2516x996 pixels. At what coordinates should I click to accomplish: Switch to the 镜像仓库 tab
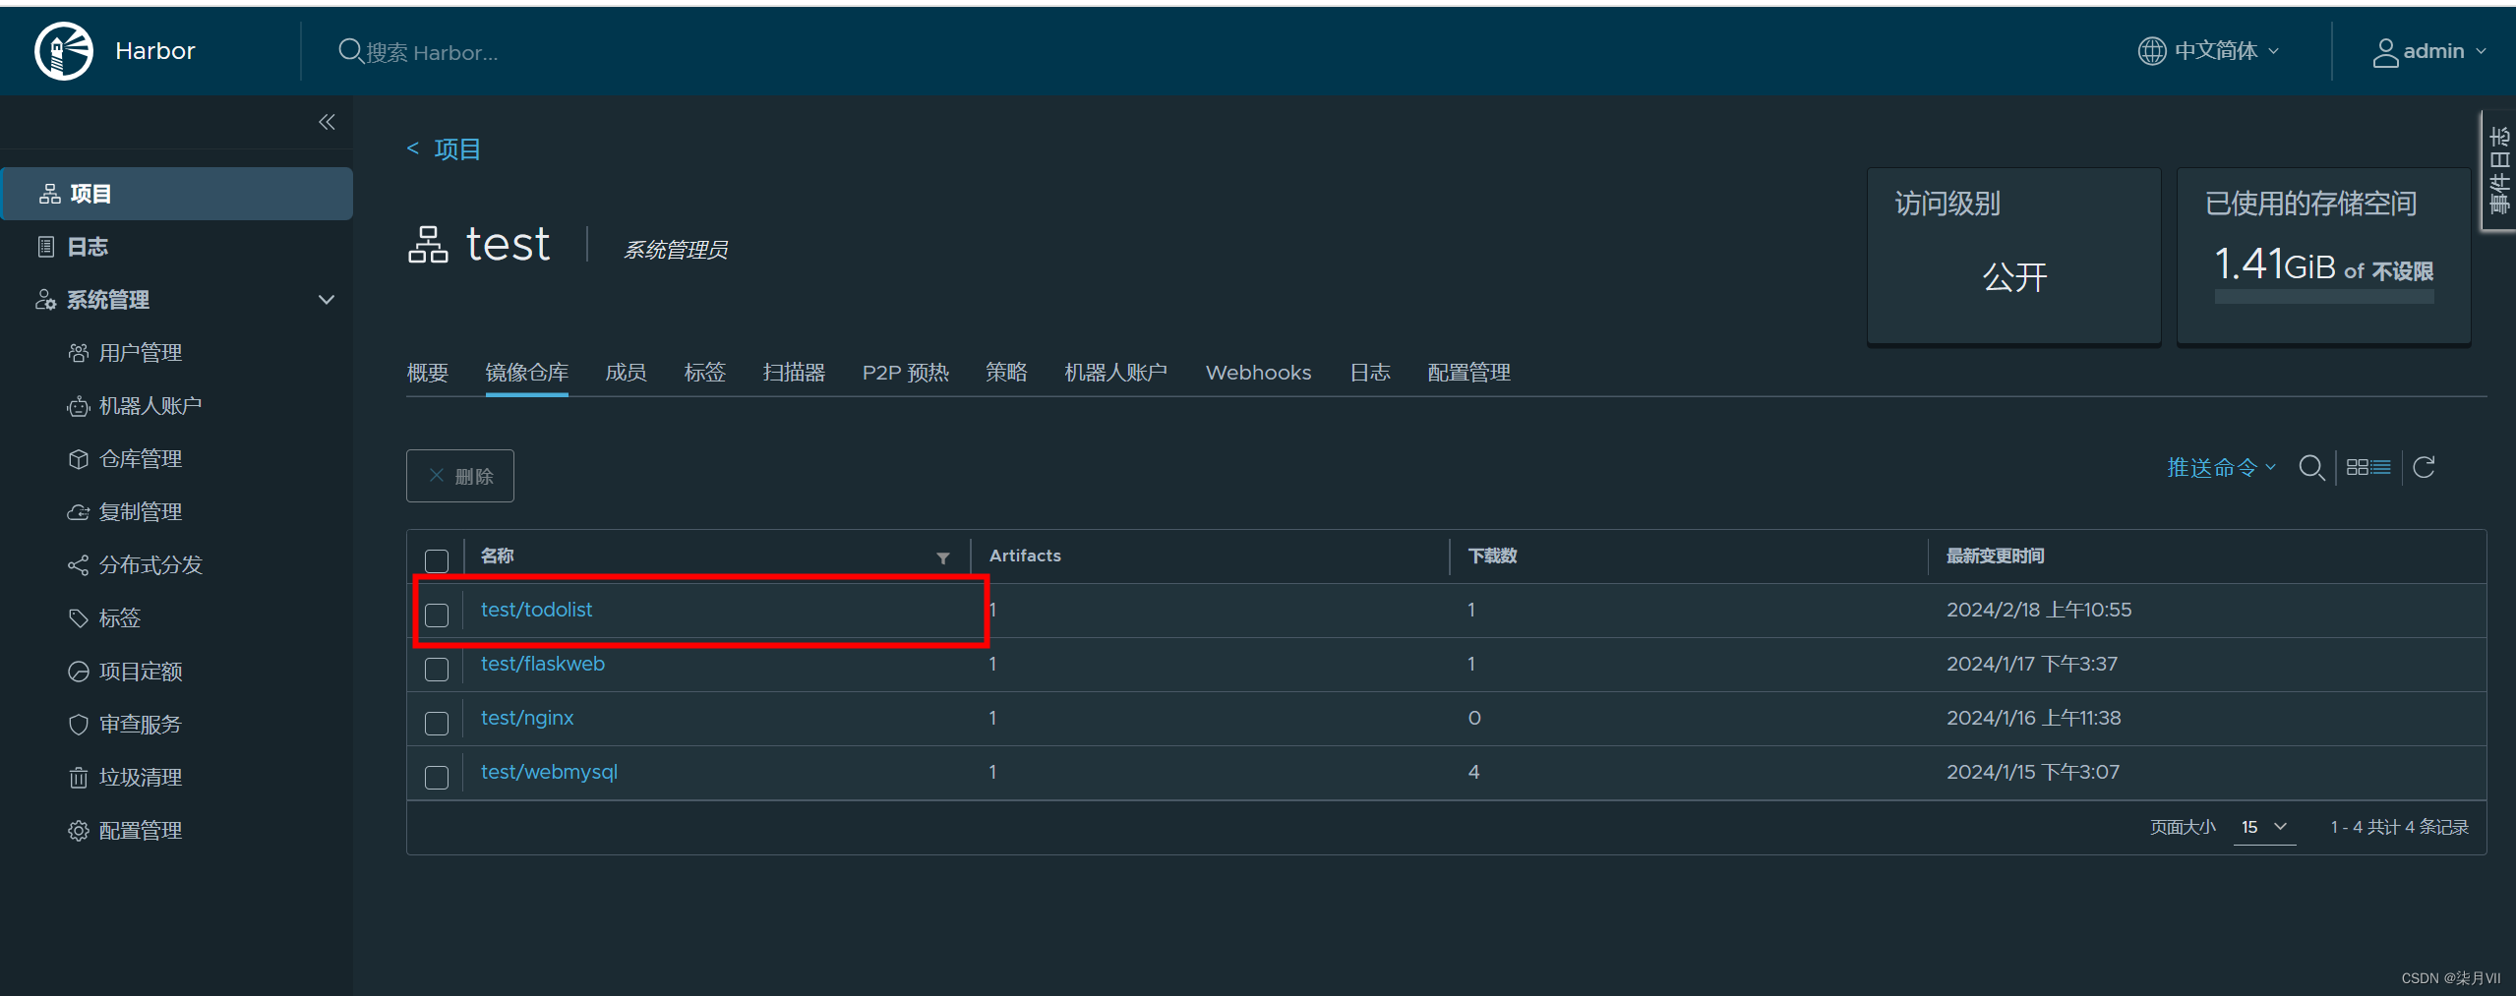526,373
